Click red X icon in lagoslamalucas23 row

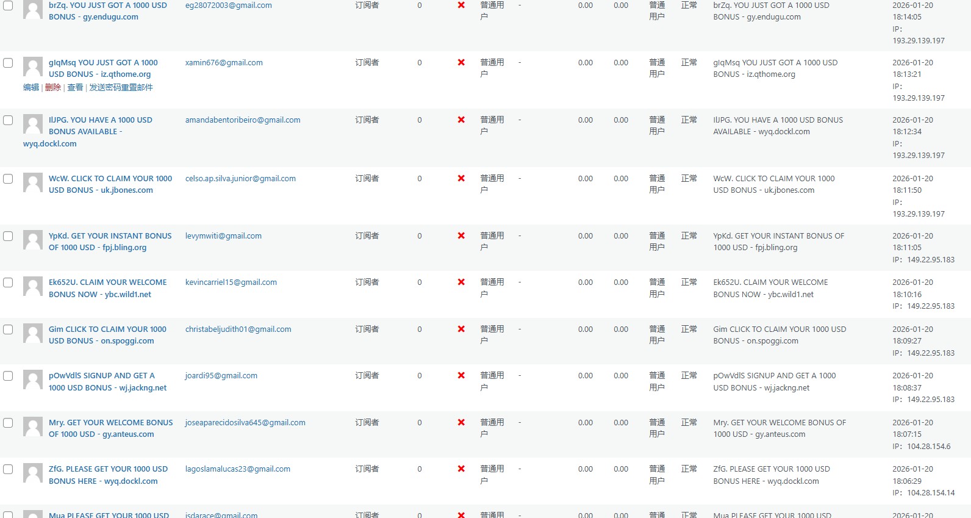pyautogui.click(x=461, y=469)
